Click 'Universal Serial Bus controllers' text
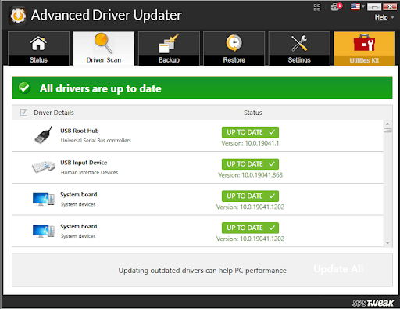This screenshot has height=309, width=400. [96, 141]
